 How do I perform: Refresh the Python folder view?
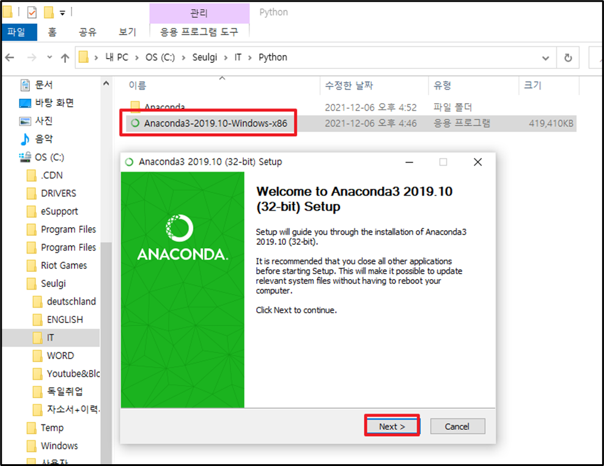tap(568, 58)
